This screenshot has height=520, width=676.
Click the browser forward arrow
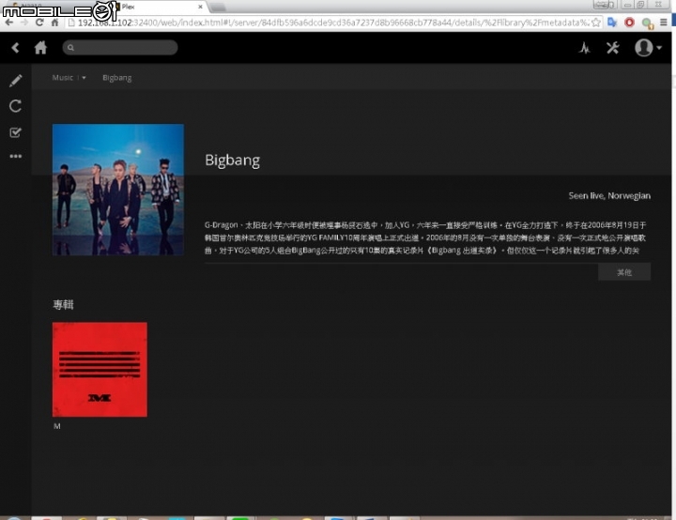click(x=24, y=23)
